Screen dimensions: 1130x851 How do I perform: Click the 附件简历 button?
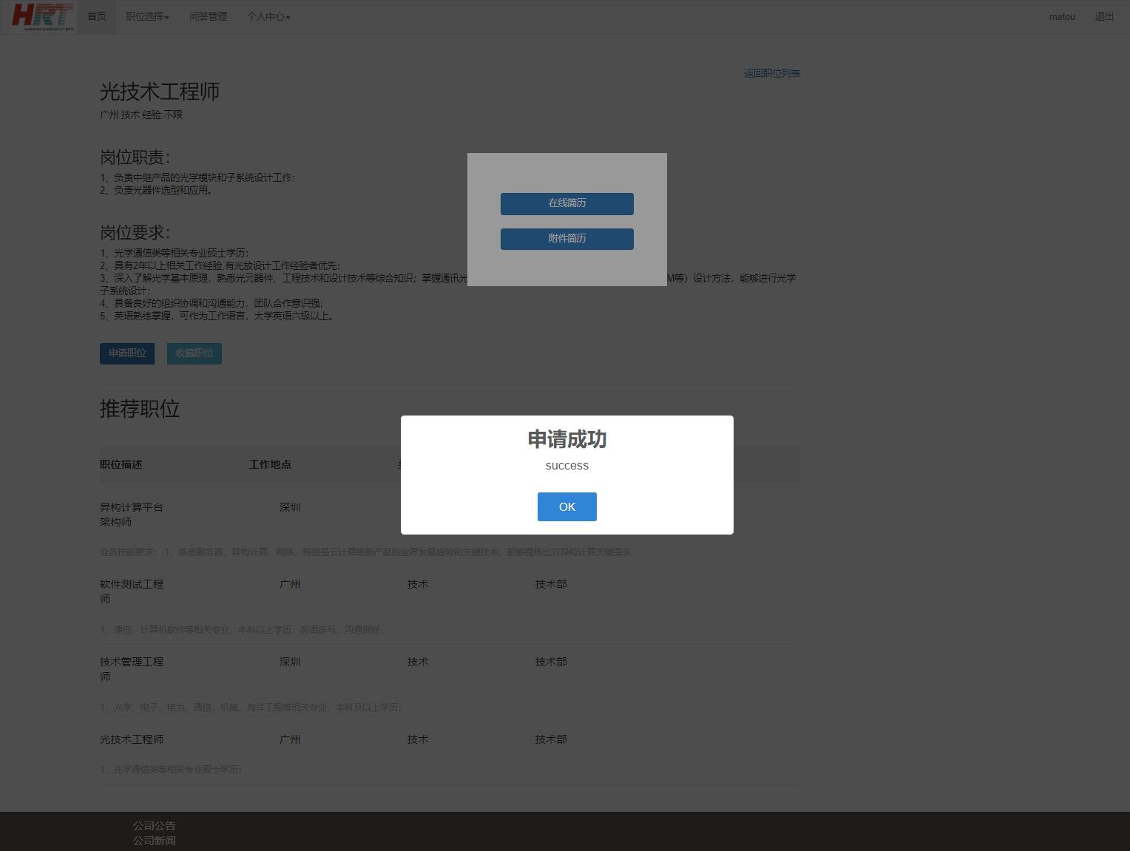tap(566, 239)
